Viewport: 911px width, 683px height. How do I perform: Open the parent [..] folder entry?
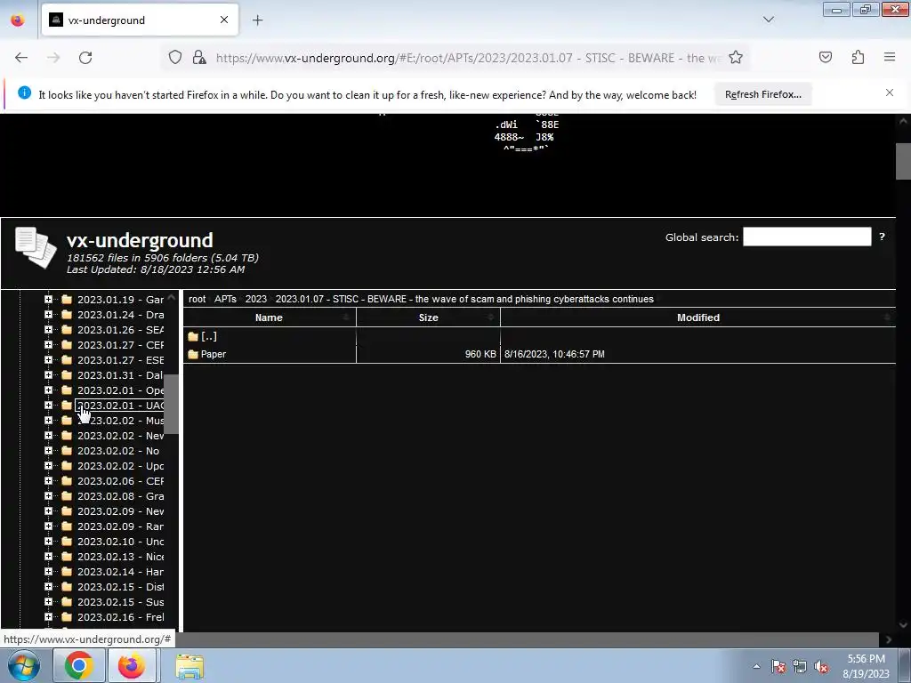pos(208,336)
